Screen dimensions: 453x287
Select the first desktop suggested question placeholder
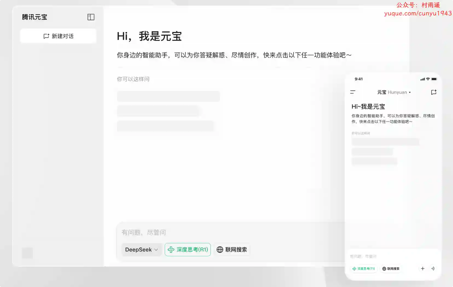tap(168, 96)
